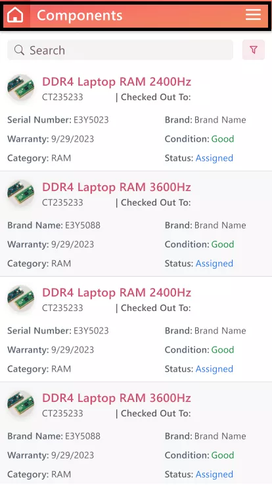Open the first DDR4 Laptop RAM 2400Hz title

click(116, 82)
